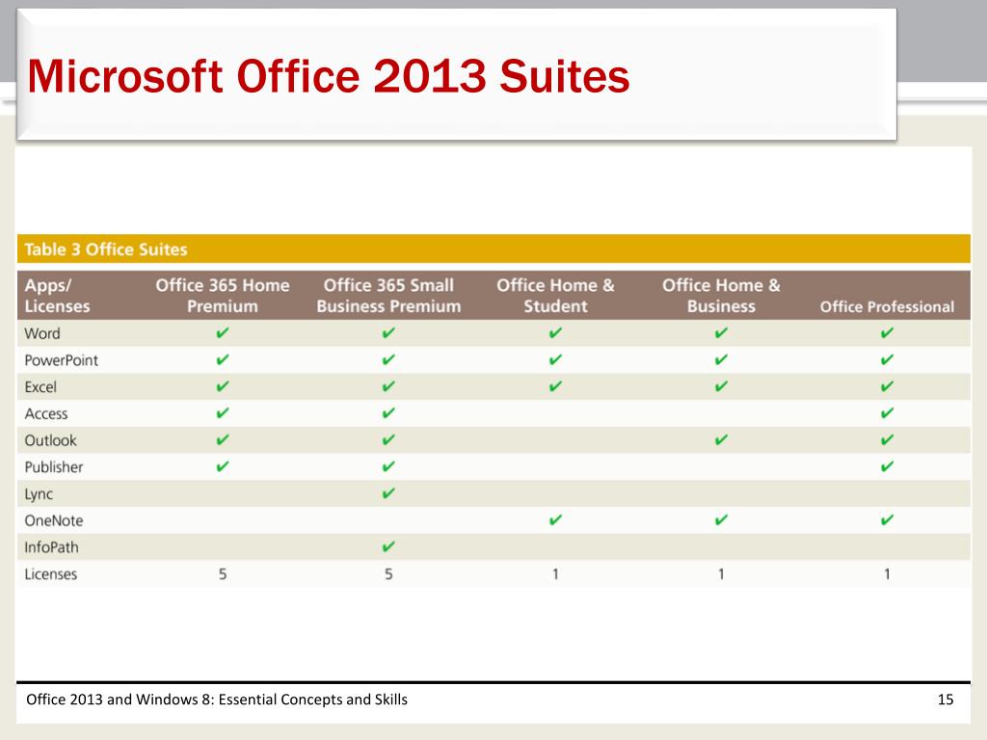Screen dimensions: 987x740
Task: Click Licenses value 5 under Small Business Premium
Action: 388,574
